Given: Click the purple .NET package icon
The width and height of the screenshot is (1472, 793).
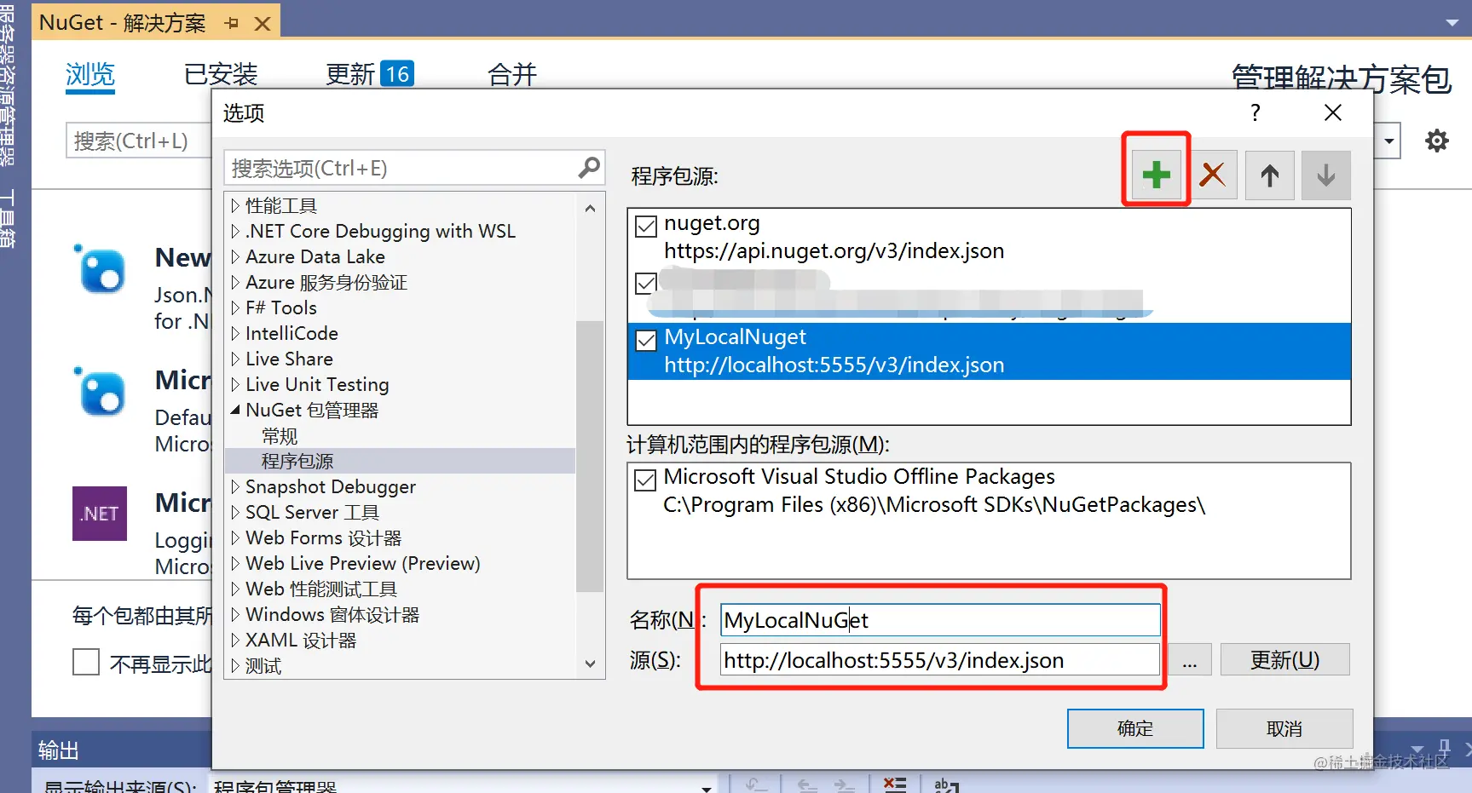Looking at the screenshot, I should (x=100, y=514).
